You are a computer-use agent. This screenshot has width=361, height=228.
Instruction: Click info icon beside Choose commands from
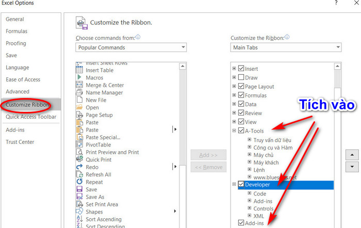click(138, 37)
